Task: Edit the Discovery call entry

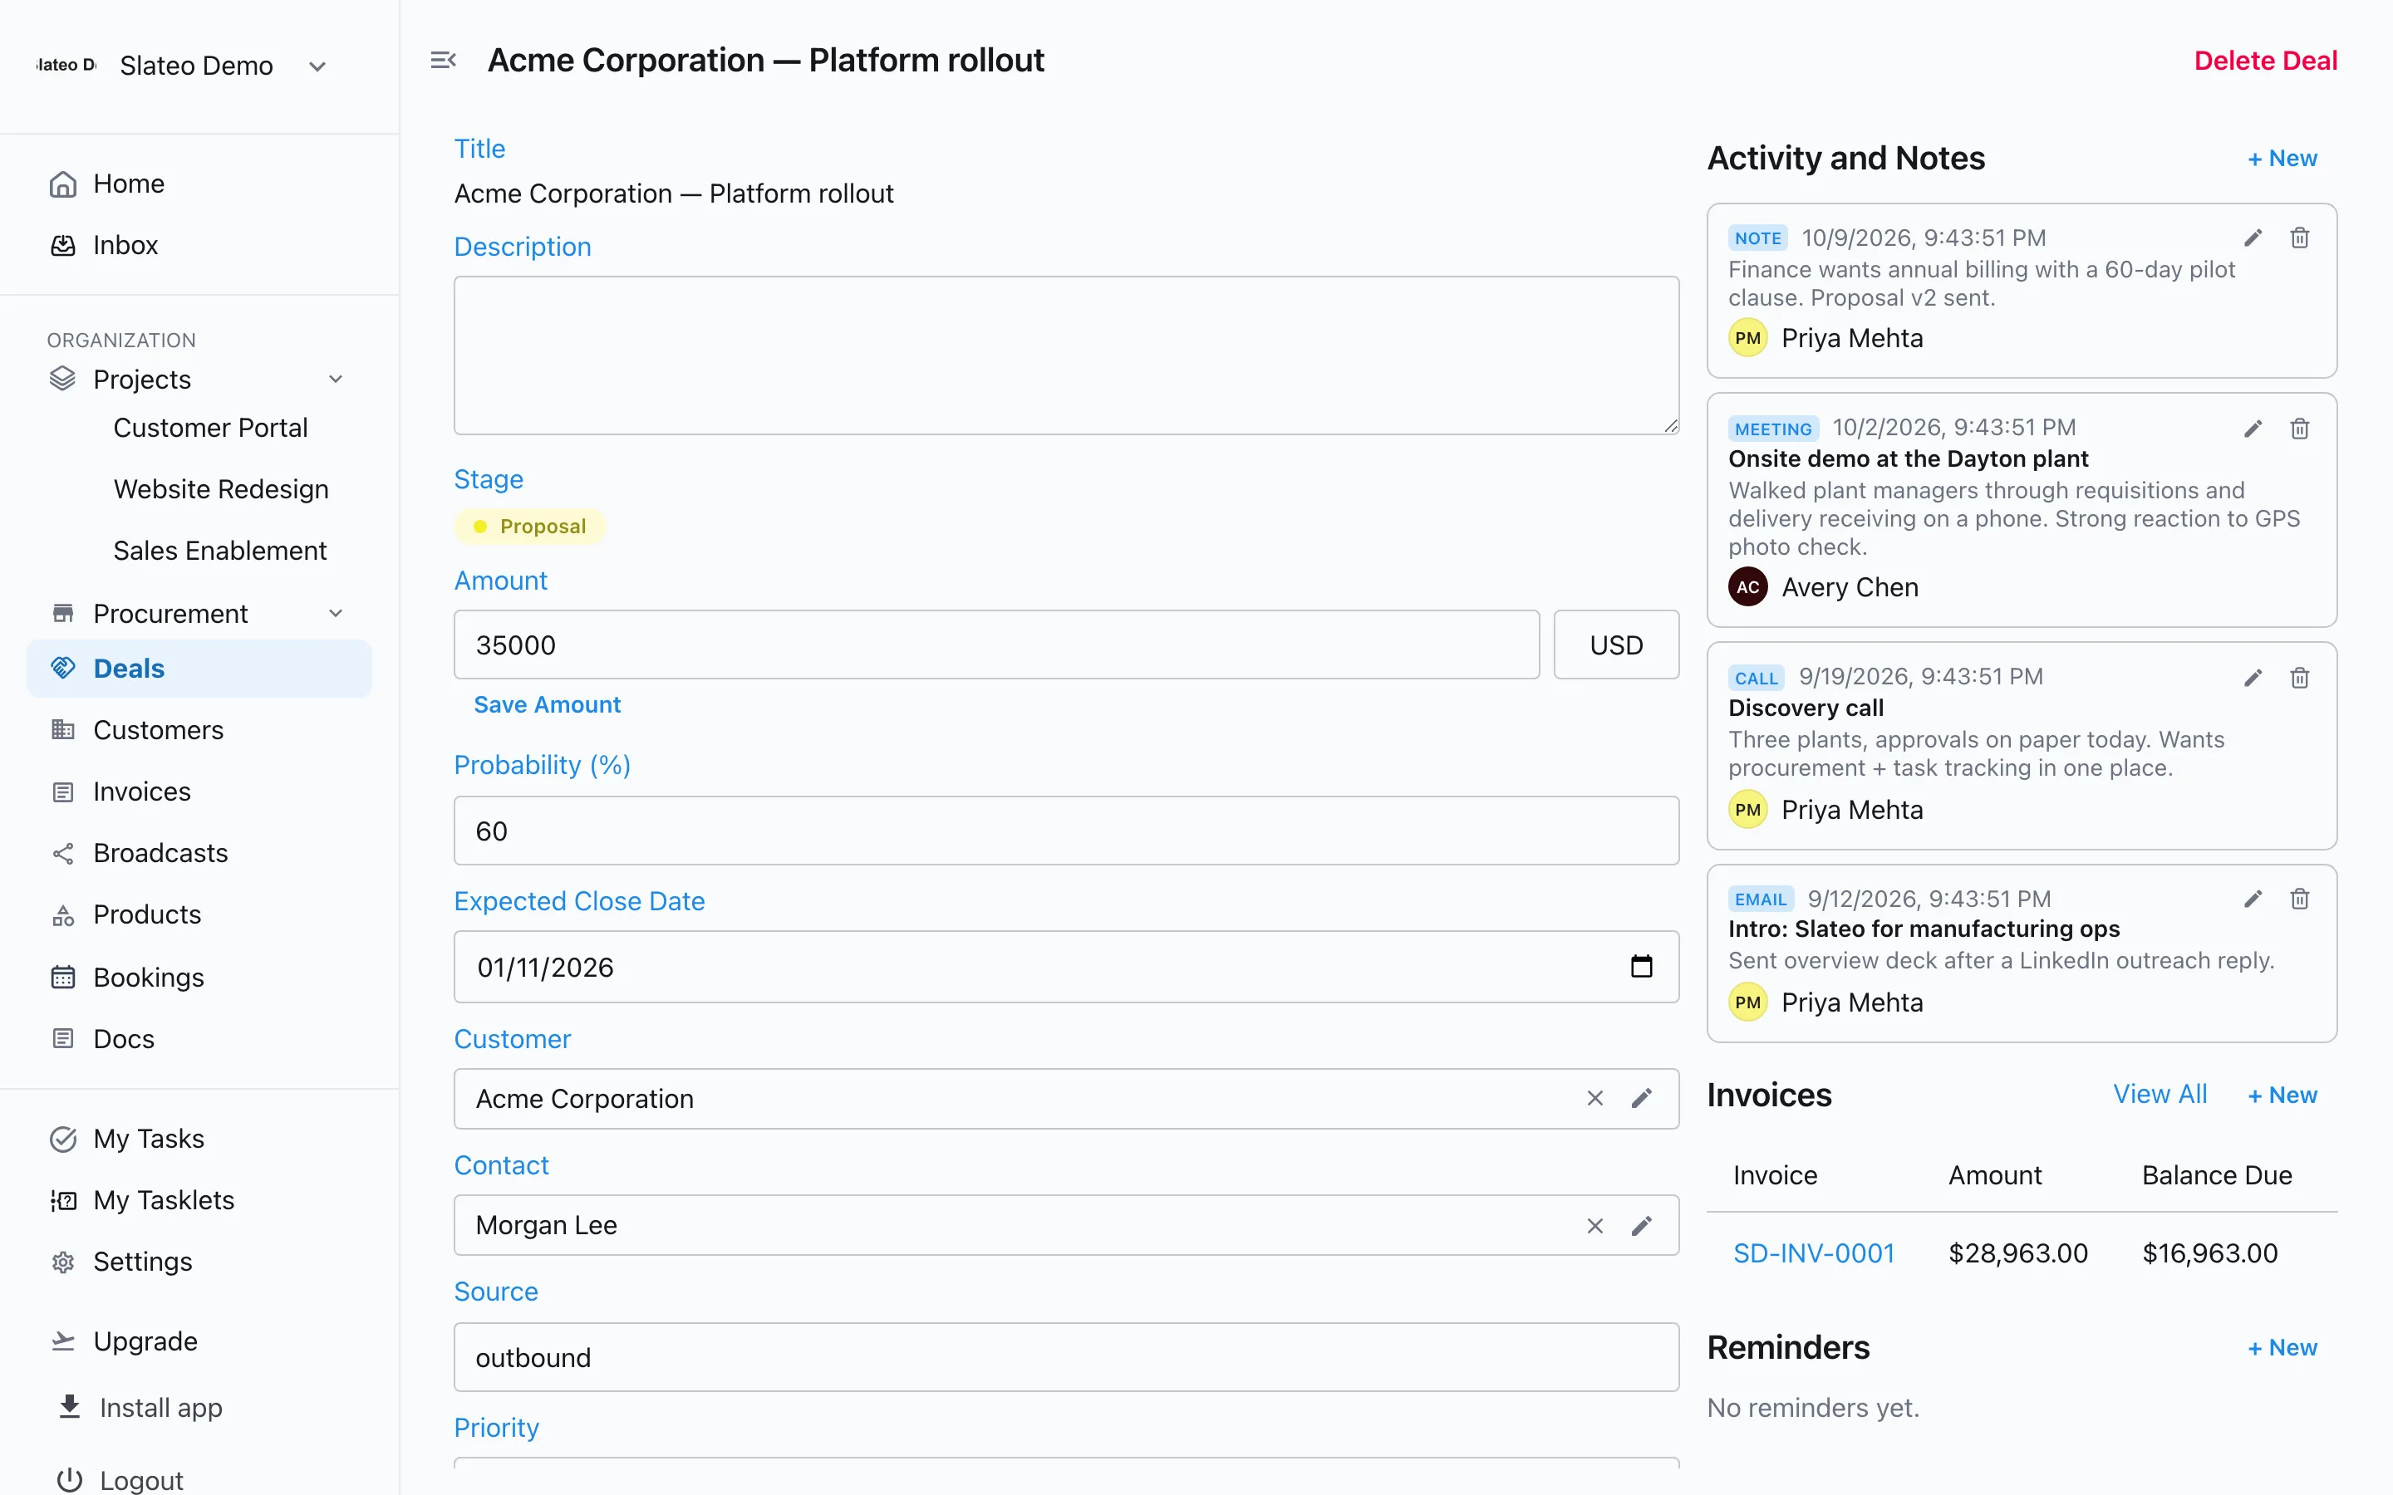Action: pyautogui.click(x=2253, y=677)
